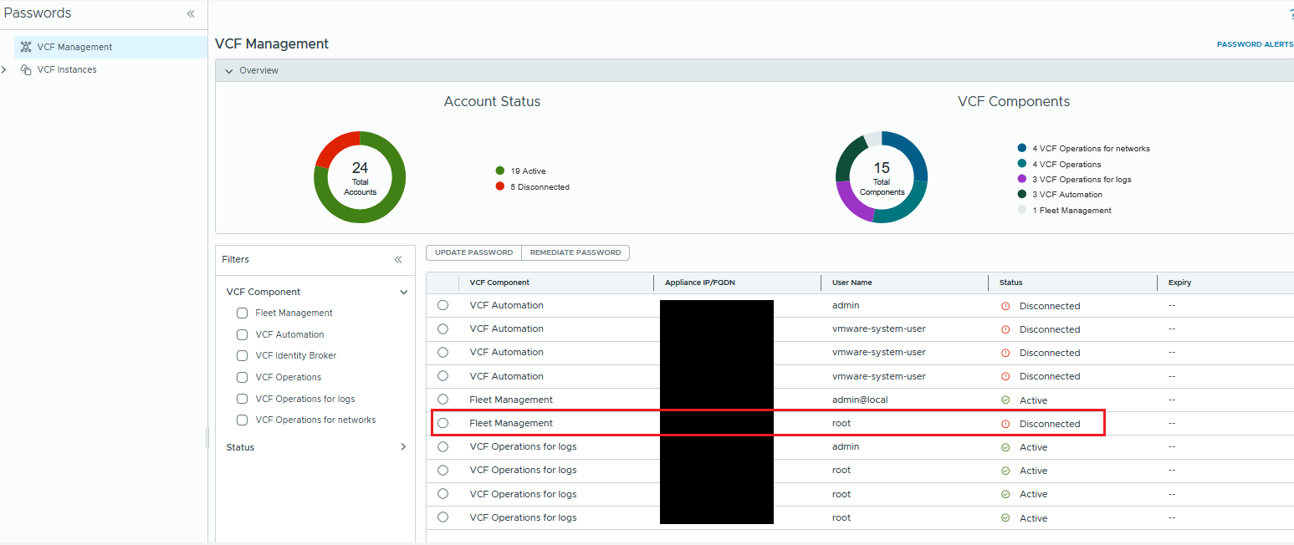Click the disconnected status icon for Fleet Management root
1294x545 pixels.
1005,424
